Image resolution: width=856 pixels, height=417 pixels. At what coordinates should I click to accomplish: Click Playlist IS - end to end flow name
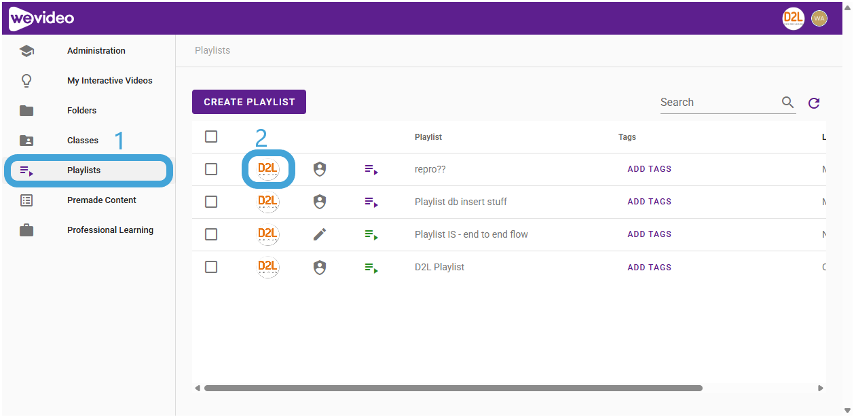(x=471, y=234)
